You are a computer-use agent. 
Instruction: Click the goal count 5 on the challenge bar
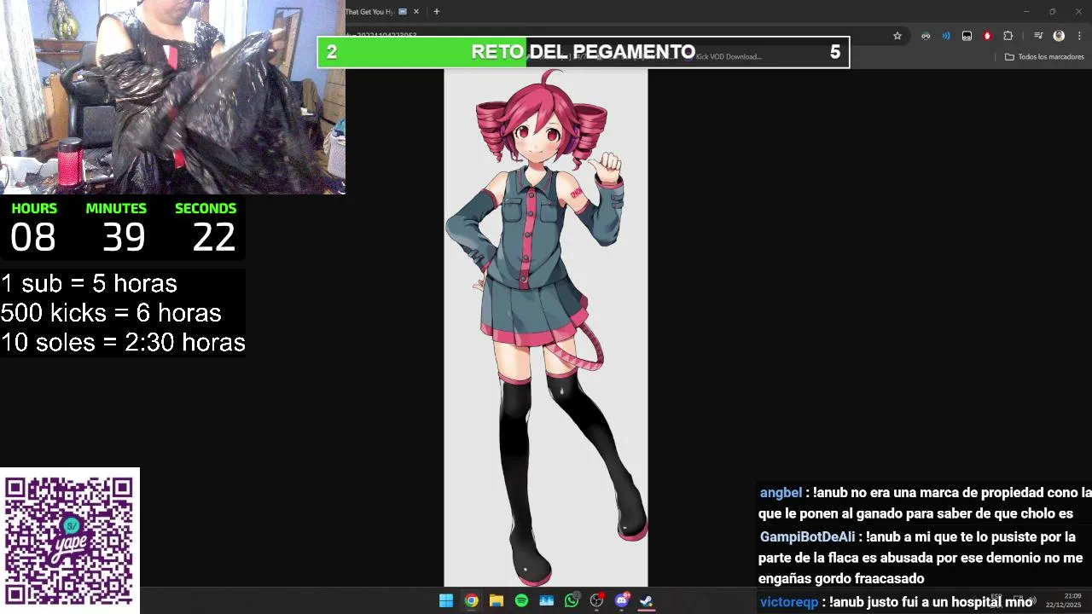tap(835, 52)
